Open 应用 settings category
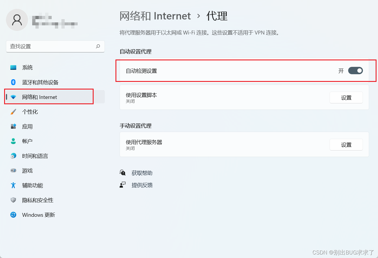The image size is (378, 258). click(55, 126)
